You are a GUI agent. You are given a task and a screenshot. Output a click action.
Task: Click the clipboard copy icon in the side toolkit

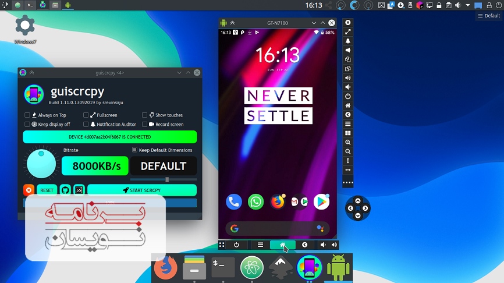click(348, 59)
